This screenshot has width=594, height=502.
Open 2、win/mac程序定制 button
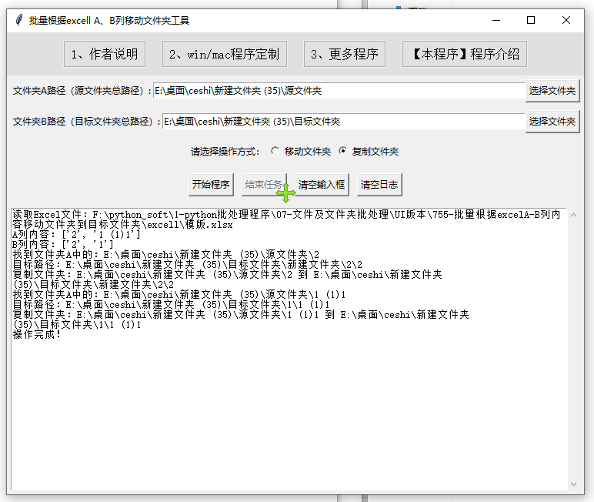[x=224, y=54]
